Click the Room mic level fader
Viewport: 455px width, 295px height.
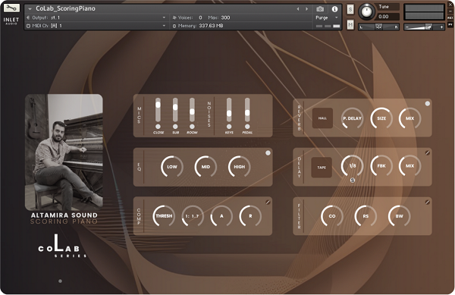click(x=192, y=110)
